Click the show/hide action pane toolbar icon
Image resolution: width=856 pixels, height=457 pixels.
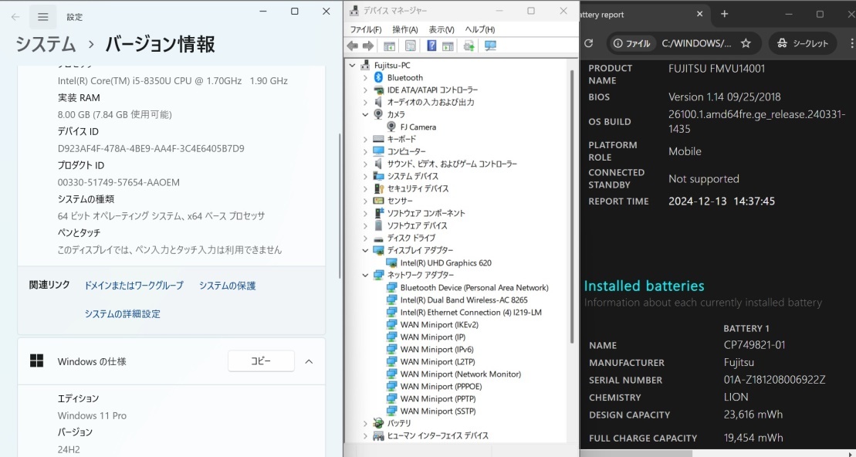tap(448, 46)
